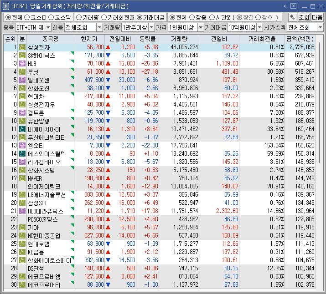The height and width of the screenshot is (294, 326).
Task: Sort by the 종목명 column header
Action: tap(50, 39)
